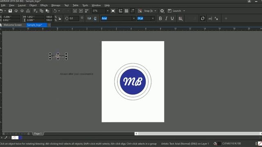
Task: Open the Object menu
Action: pyautogui.click(x=33, y=5)
